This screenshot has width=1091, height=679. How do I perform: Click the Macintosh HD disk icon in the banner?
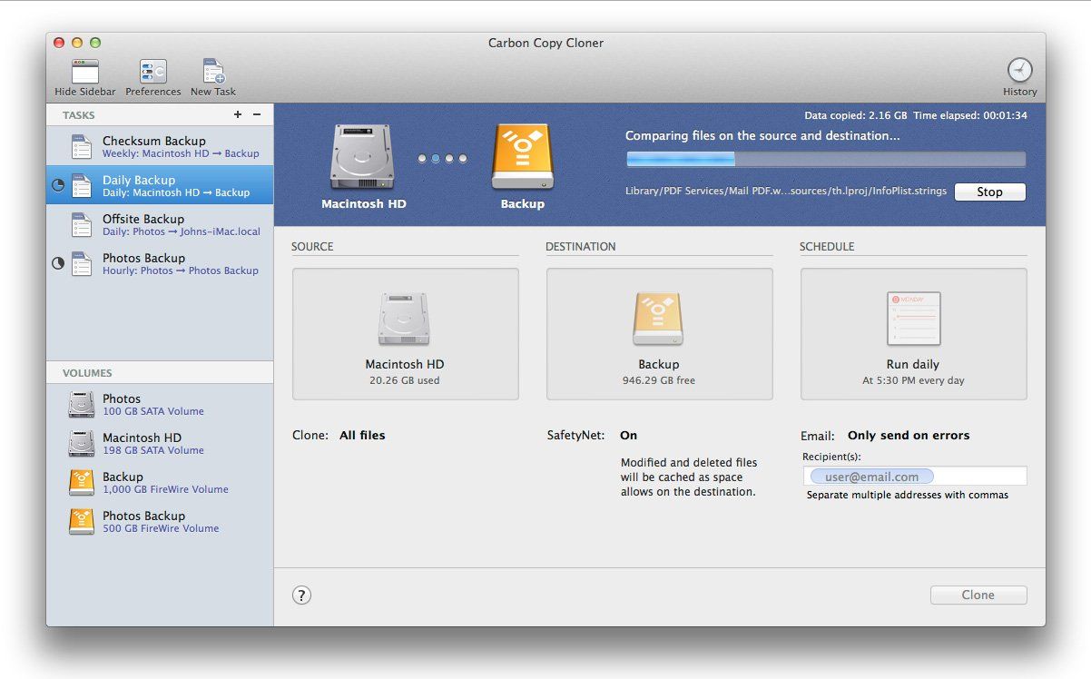(x=363, y=156)
